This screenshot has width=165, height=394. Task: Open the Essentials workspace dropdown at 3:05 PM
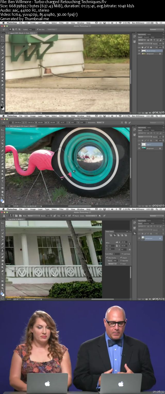pos(157,29)
